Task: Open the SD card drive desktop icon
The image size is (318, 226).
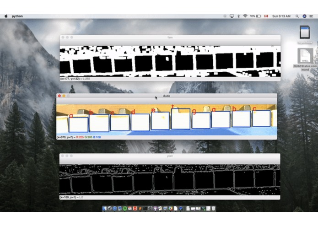Action: click(305, 32)
